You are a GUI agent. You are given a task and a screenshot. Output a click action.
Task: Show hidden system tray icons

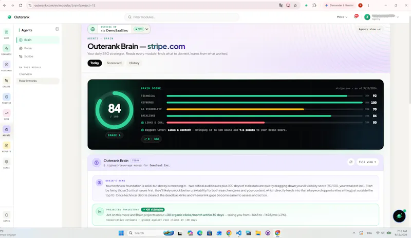(354, 233)
